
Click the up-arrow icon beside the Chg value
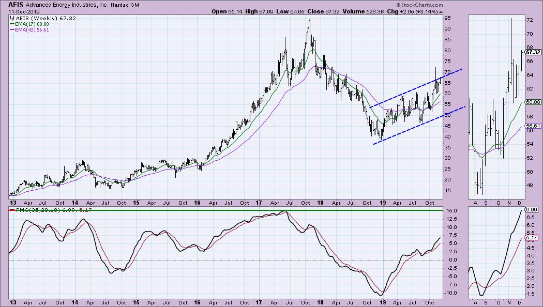pyautogui.click(x=441, y=12)
